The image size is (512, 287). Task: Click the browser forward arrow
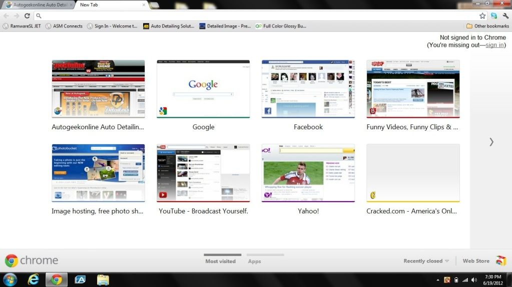[17, 15]
